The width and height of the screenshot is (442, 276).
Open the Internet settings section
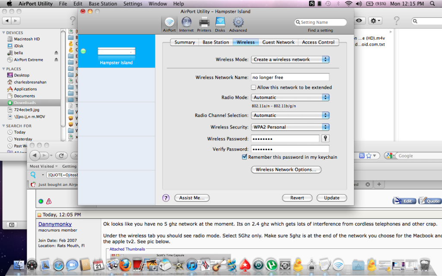[186, 25]
